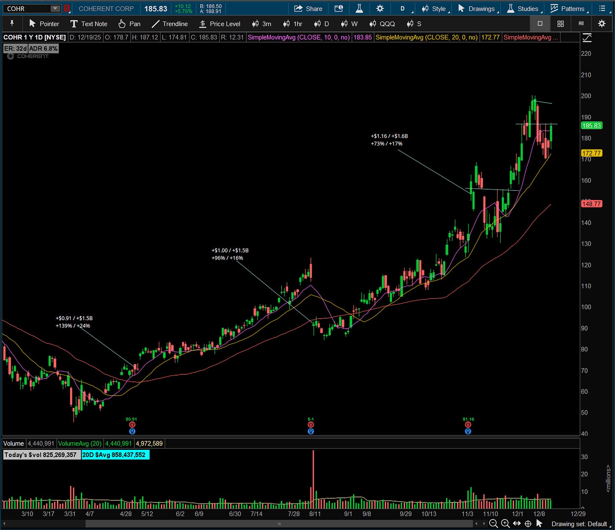Click the lightbulb icon under $1.16 earnings
This screenshot has height=530, width=615.
click(x=468, y=431)
